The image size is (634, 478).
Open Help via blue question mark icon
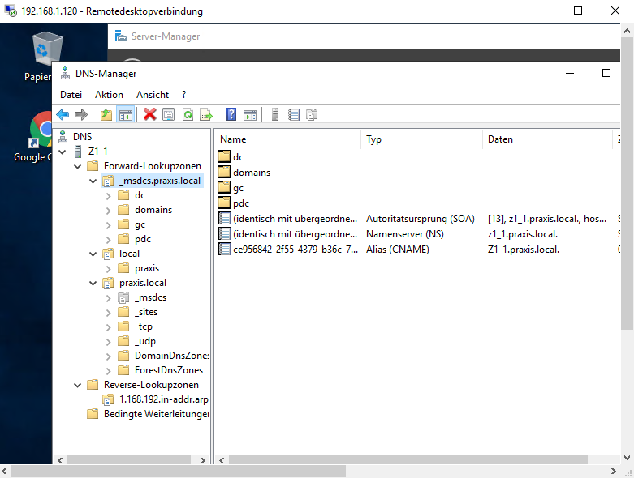(x=231, y=114)
